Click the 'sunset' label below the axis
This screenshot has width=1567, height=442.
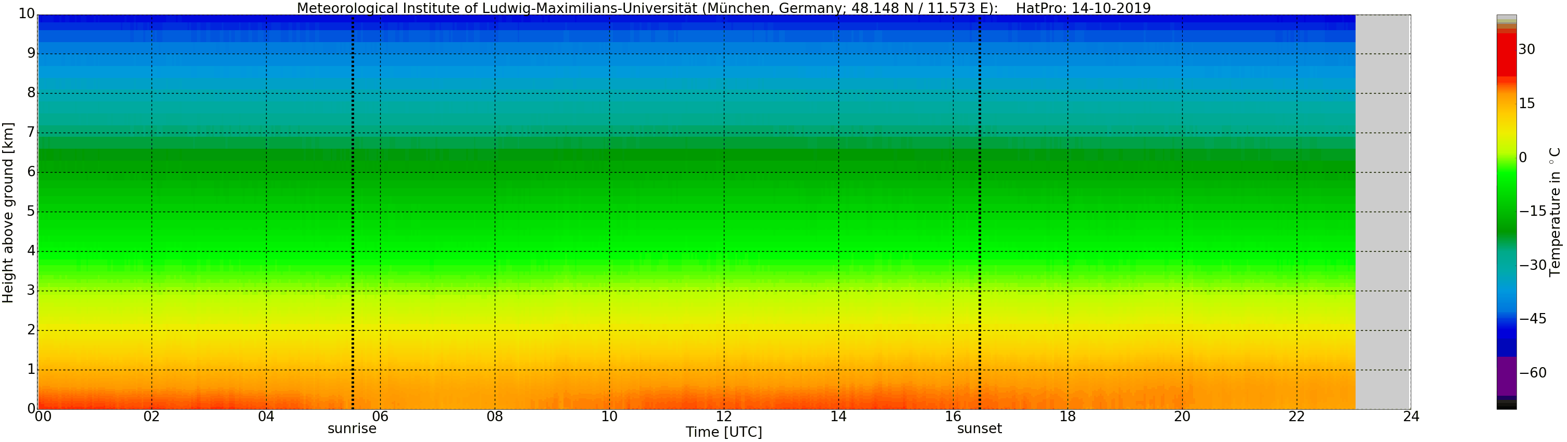979,428
